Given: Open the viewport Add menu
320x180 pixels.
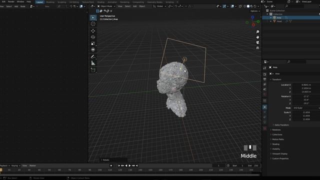Looking at the screenshot, I should [135, 6].
